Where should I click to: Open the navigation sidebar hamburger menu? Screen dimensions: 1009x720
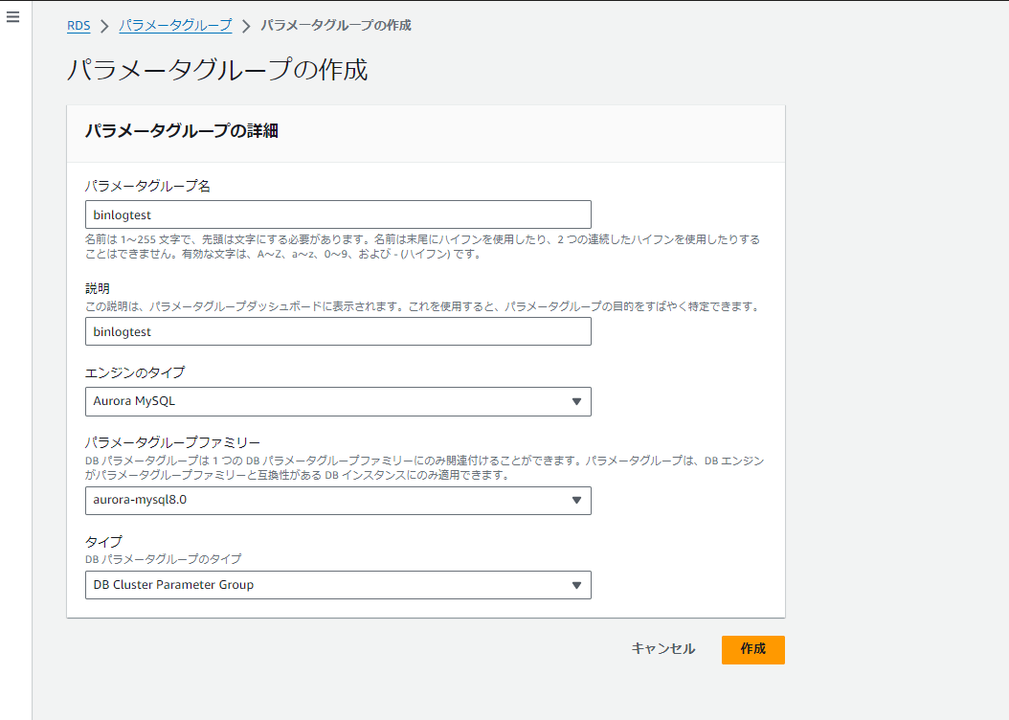(12, 17)
